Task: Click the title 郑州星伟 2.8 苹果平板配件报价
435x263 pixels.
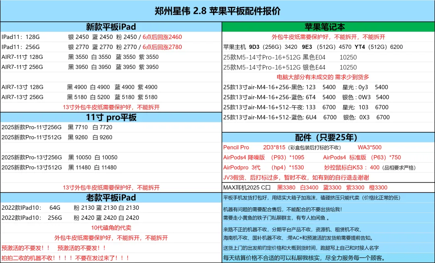Action: [217, 11]
